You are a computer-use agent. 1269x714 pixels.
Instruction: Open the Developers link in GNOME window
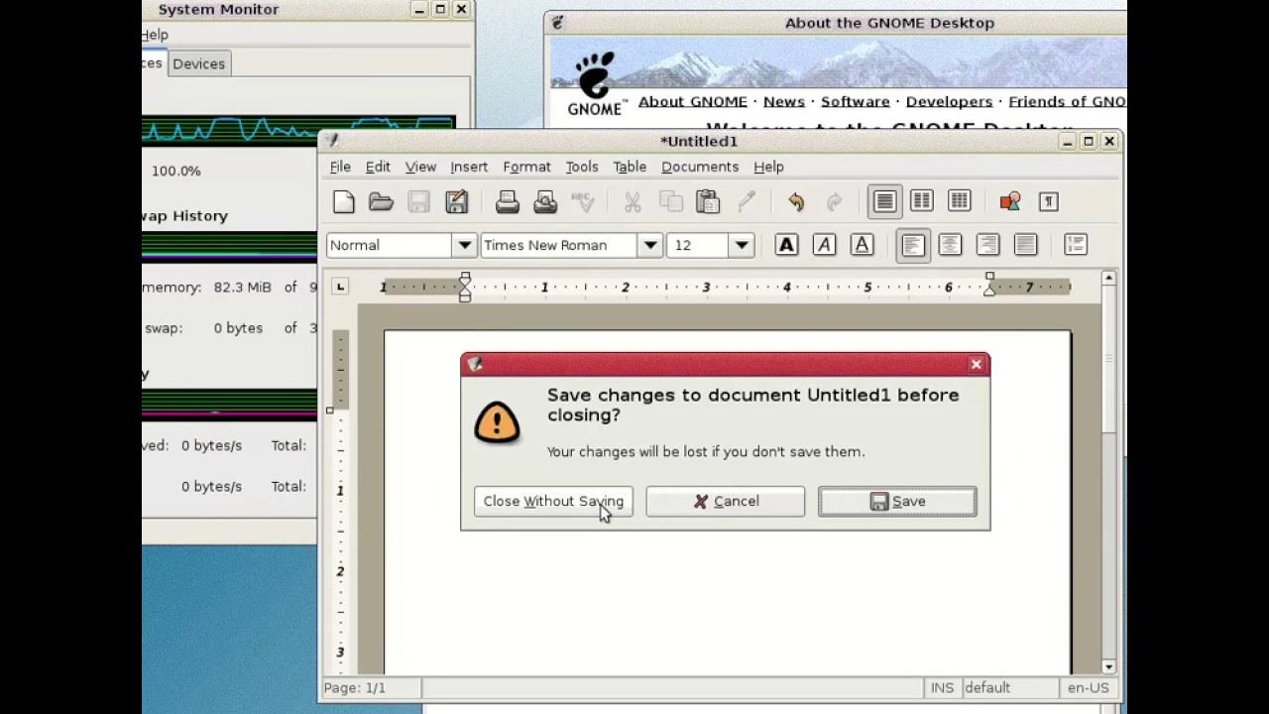(x=949, y=101)
